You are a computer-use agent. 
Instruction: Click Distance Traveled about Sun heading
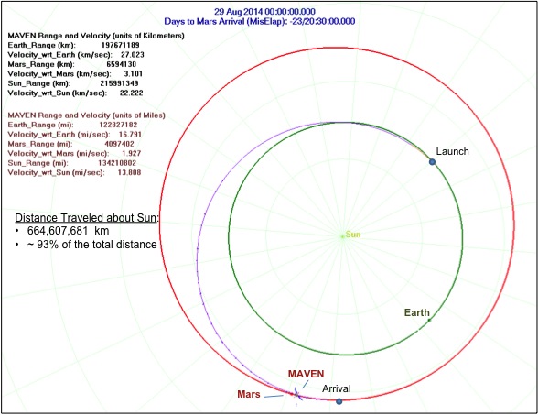pyautogui.click(x=87, y=218)
